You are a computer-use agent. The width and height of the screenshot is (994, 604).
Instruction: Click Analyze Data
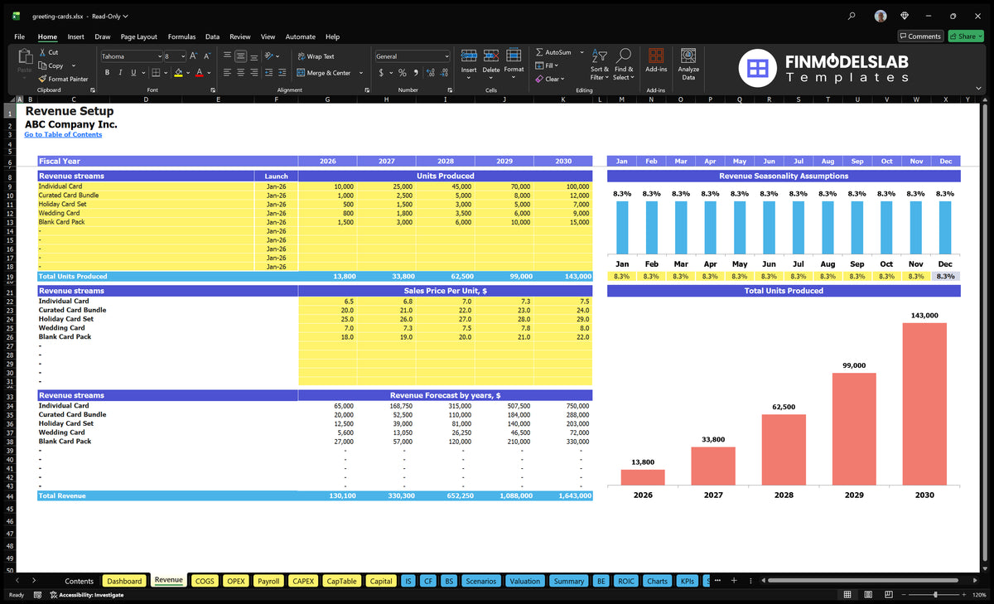pyautogui.click(x=688, y=63)
